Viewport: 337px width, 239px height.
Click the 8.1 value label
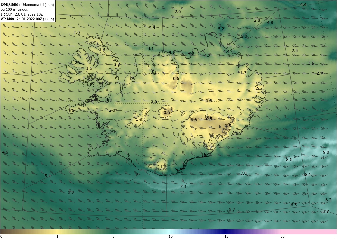(x=308, y=175)
